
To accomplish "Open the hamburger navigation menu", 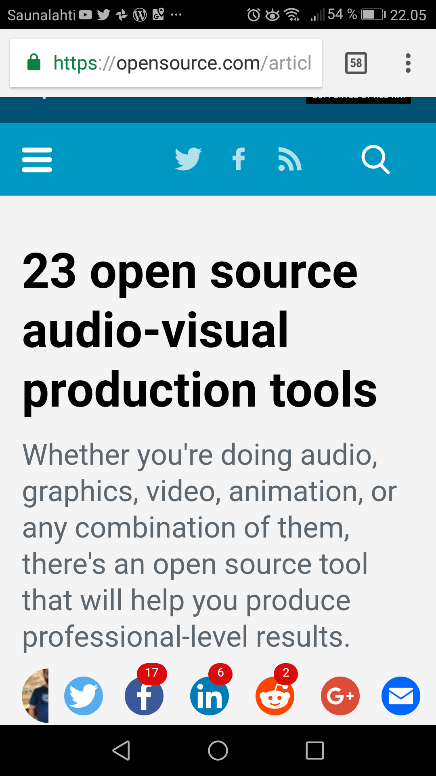I will tap(37, 160).
